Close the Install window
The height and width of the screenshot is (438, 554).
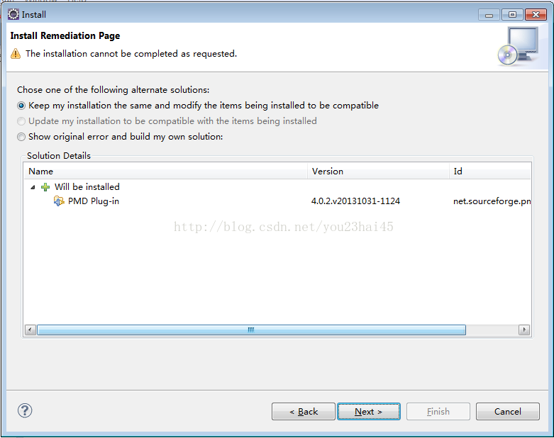(x=536, y=15)
